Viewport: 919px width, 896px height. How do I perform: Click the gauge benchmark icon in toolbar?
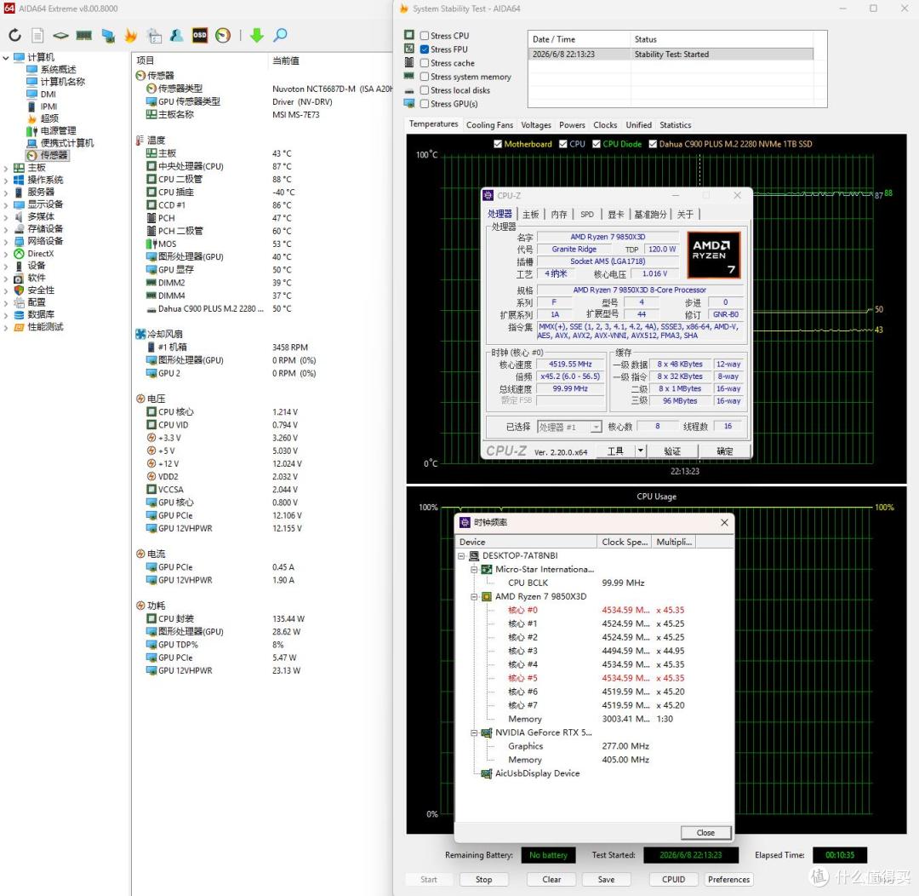[x=223, y=35]
